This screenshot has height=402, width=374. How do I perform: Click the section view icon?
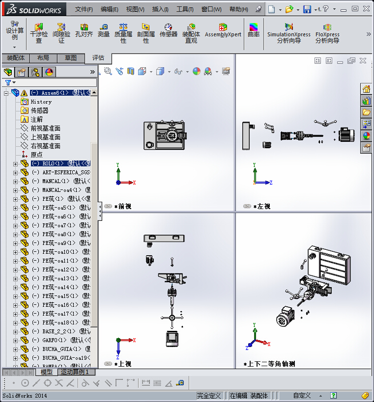(x=131, y=71)
